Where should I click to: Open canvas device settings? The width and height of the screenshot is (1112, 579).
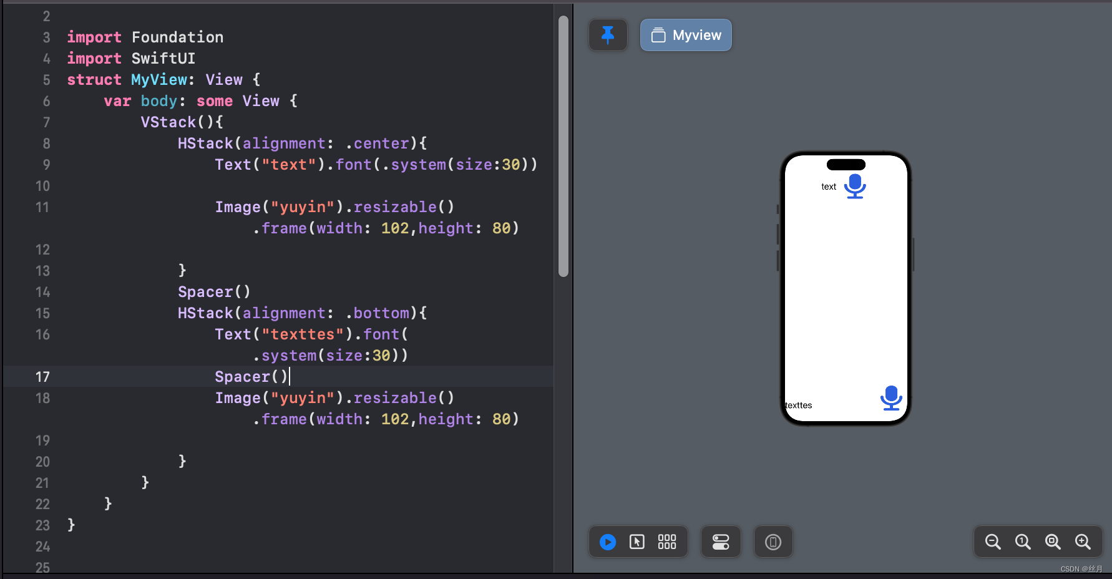pos(721,542)
